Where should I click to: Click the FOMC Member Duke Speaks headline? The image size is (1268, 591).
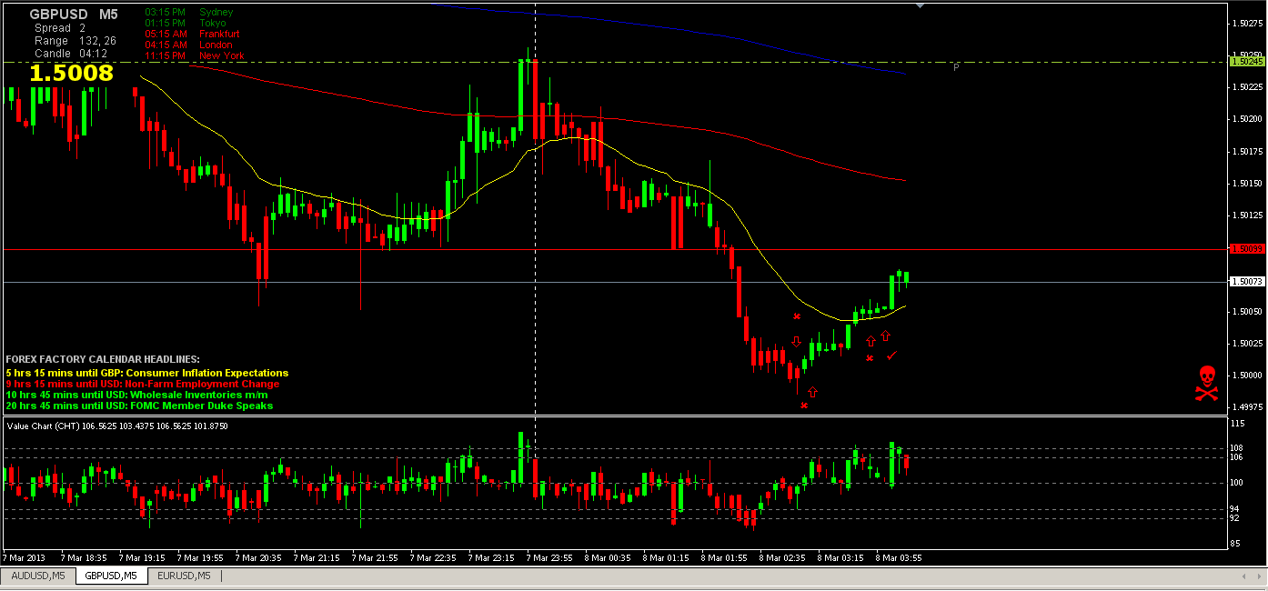click(x=139, y=406)
